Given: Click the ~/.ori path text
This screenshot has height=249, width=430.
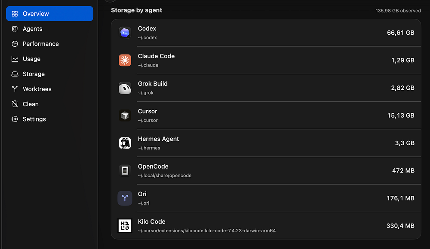Looking at the screenshot, I should click(144, 203).
